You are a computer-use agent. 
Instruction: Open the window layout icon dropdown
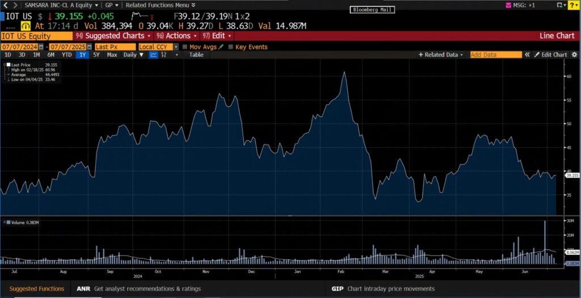pos(561,5)
